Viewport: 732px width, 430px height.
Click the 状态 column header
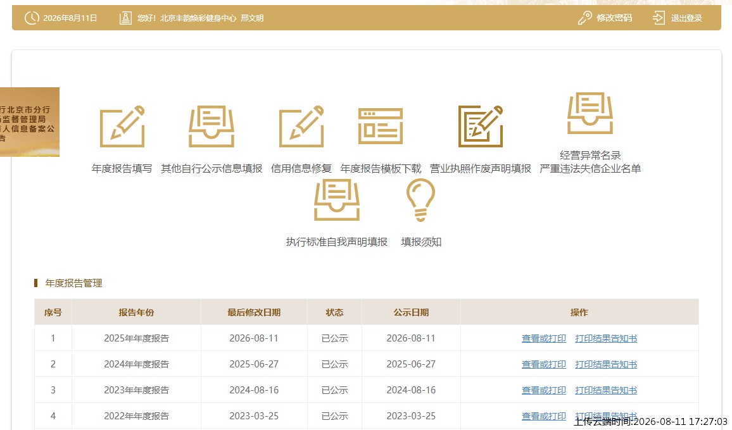[334, 312]
